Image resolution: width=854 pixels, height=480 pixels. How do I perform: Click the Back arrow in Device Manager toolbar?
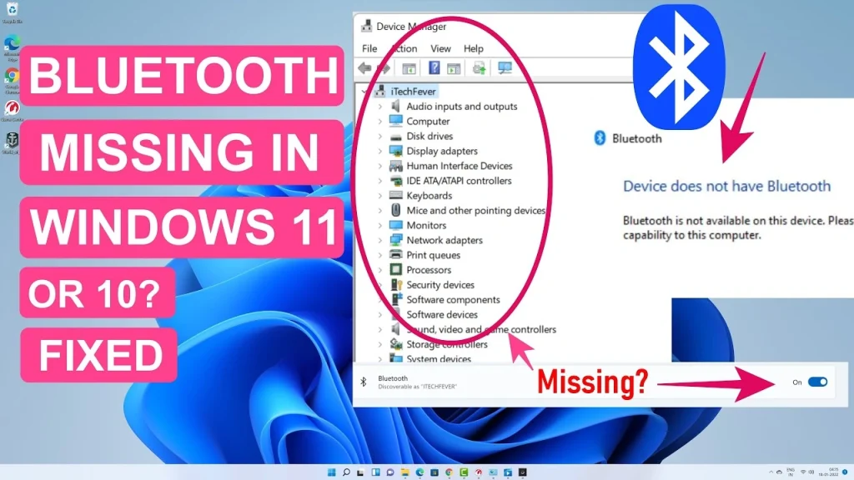[x=364, y=68]
